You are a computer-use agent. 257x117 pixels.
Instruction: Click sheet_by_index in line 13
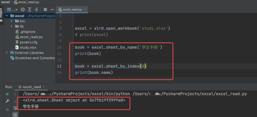point(123,66)
